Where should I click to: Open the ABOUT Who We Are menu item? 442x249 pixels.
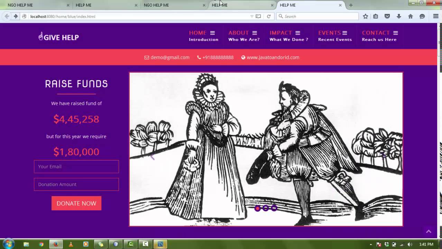pyautogui.click(x=244, y=36)
